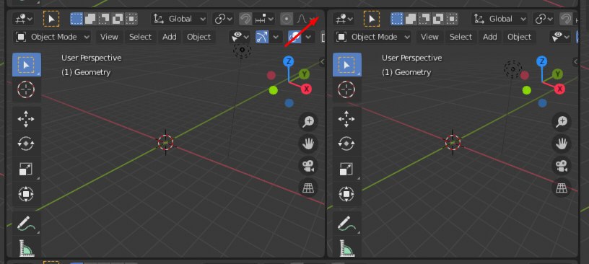
Task: Toggle camera view icon in left viewport
Action: click(308, 166)
